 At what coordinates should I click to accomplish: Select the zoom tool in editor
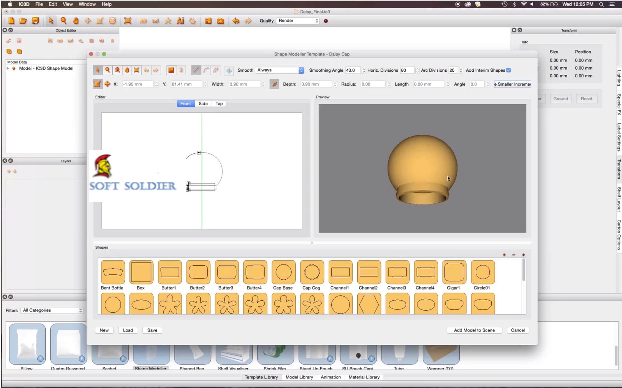108,70
